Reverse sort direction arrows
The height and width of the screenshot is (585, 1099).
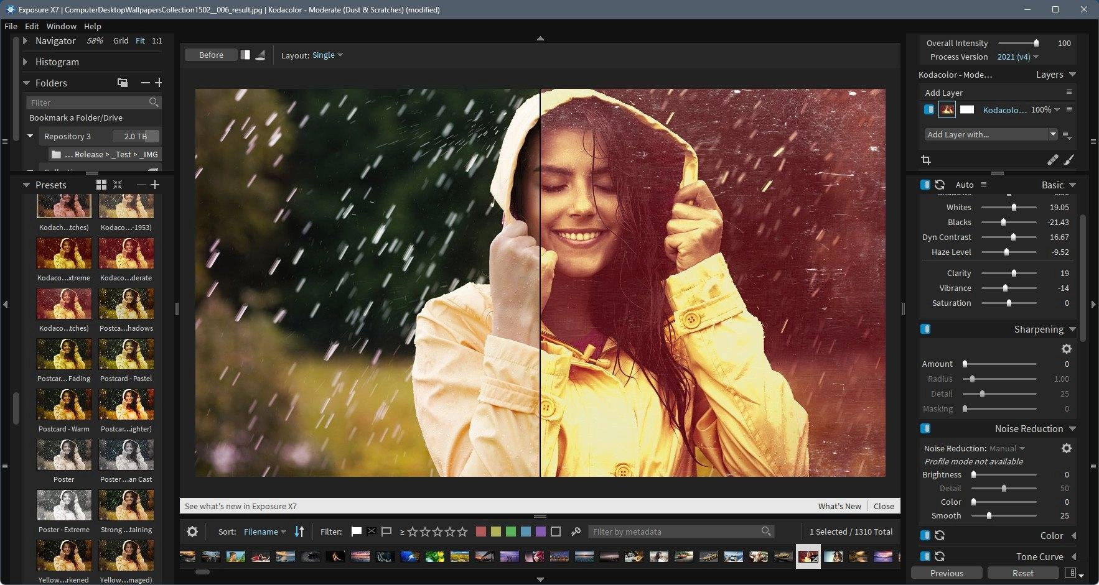click(x=299, y=532)
